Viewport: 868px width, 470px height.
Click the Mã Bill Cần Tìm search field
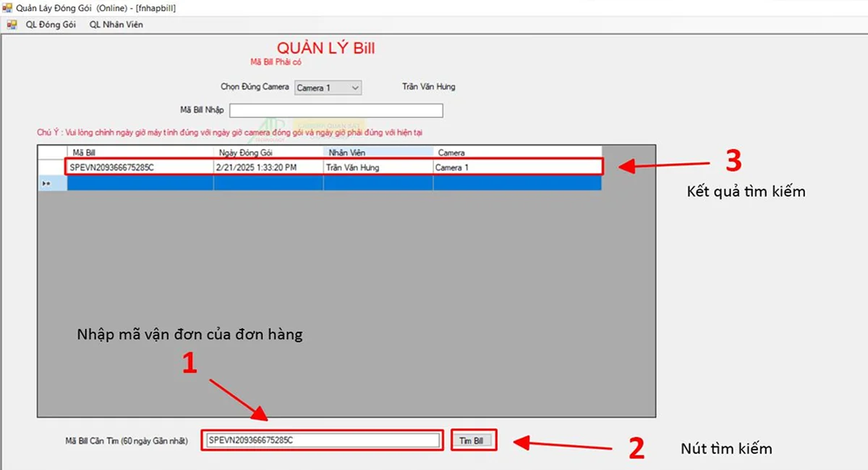(323, 440)
